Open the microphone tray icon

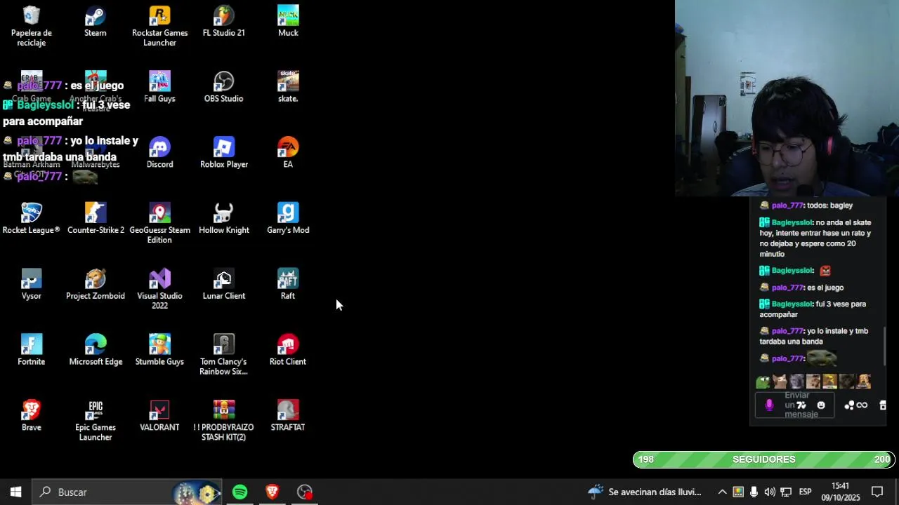754,492
